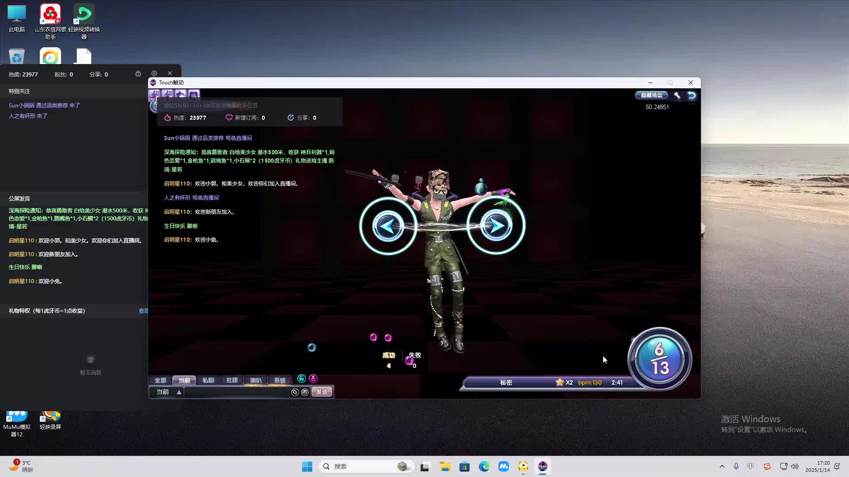Click the 查看 link in gift privileges
This screenshot has width=849, height=477.
click(x=143, y=311)
